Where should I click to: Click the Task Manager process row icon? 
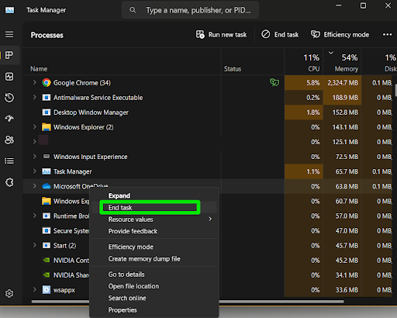(47, 171)
